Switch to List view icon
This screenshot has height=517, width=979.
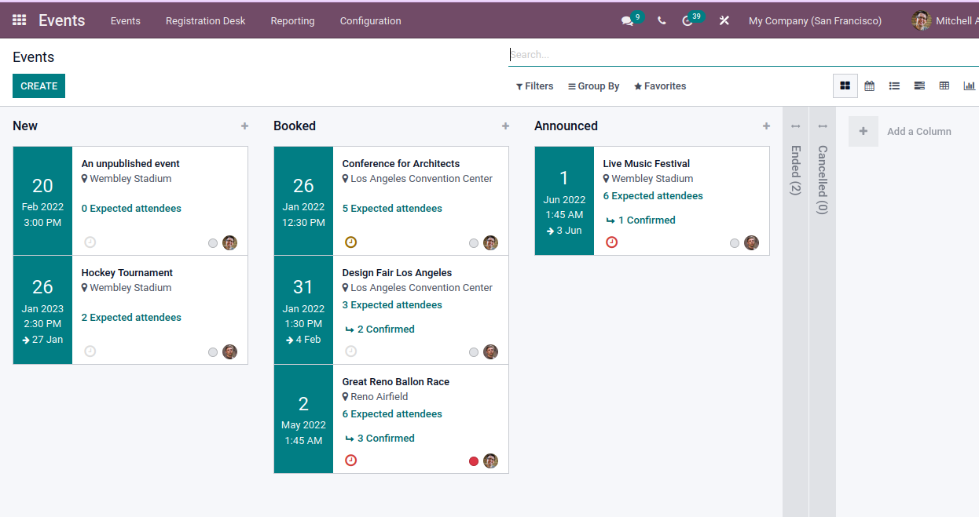pyautogui.click(x=894, y=86)
